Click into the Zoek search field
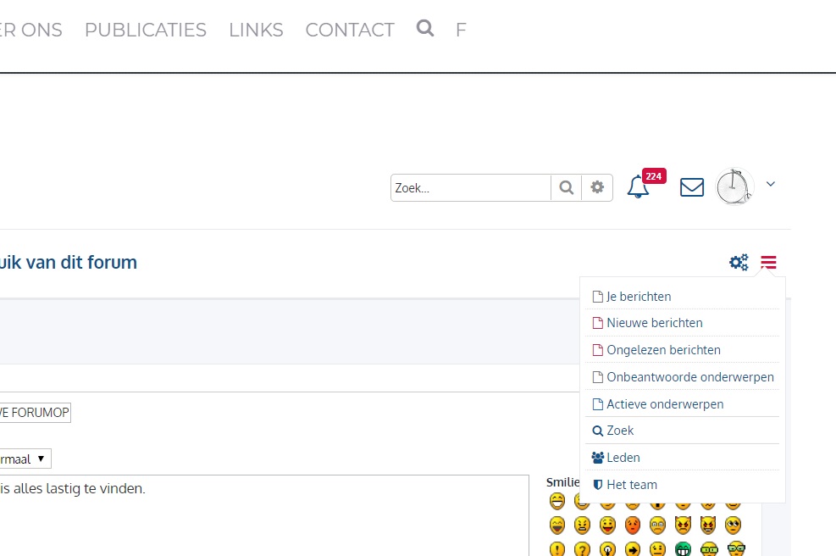This screenshot has height=556, width=836. pos(470,188)
